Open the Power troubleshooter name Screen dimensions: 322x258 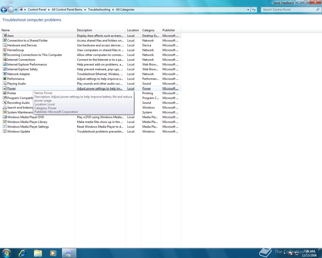[x=11, y=88]
